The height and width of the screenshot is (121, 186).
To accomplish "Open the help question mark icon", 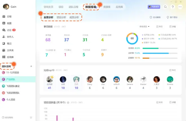I will (x=173, y=7).
